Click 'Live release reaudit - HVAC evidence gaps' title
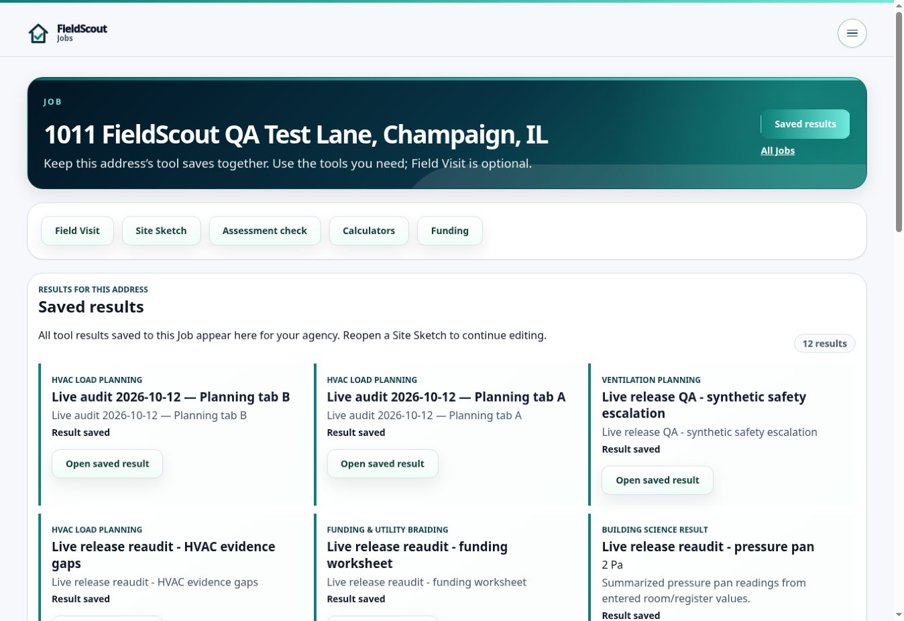This screenshot has height=621, width=904. click(164, 555)
